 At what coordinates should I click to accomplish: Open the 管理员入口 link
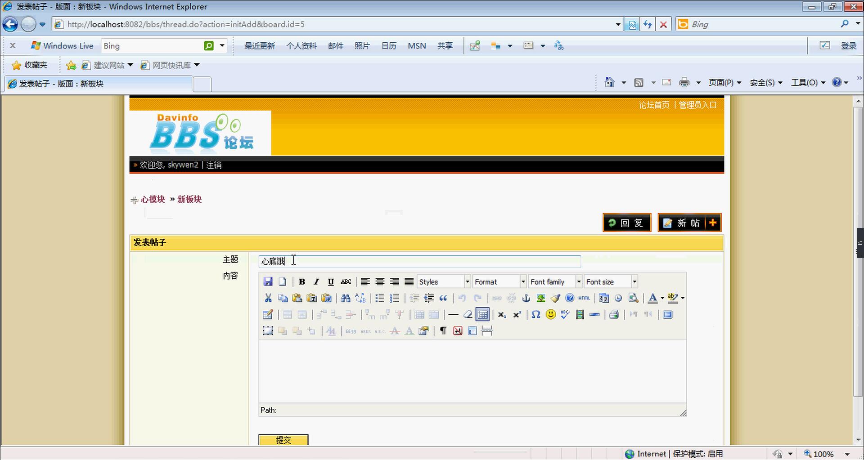[x=697, y=105]
